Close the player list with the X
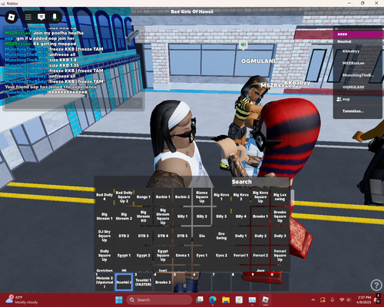This screenshot has width=384, height=307. click(336, 28)
